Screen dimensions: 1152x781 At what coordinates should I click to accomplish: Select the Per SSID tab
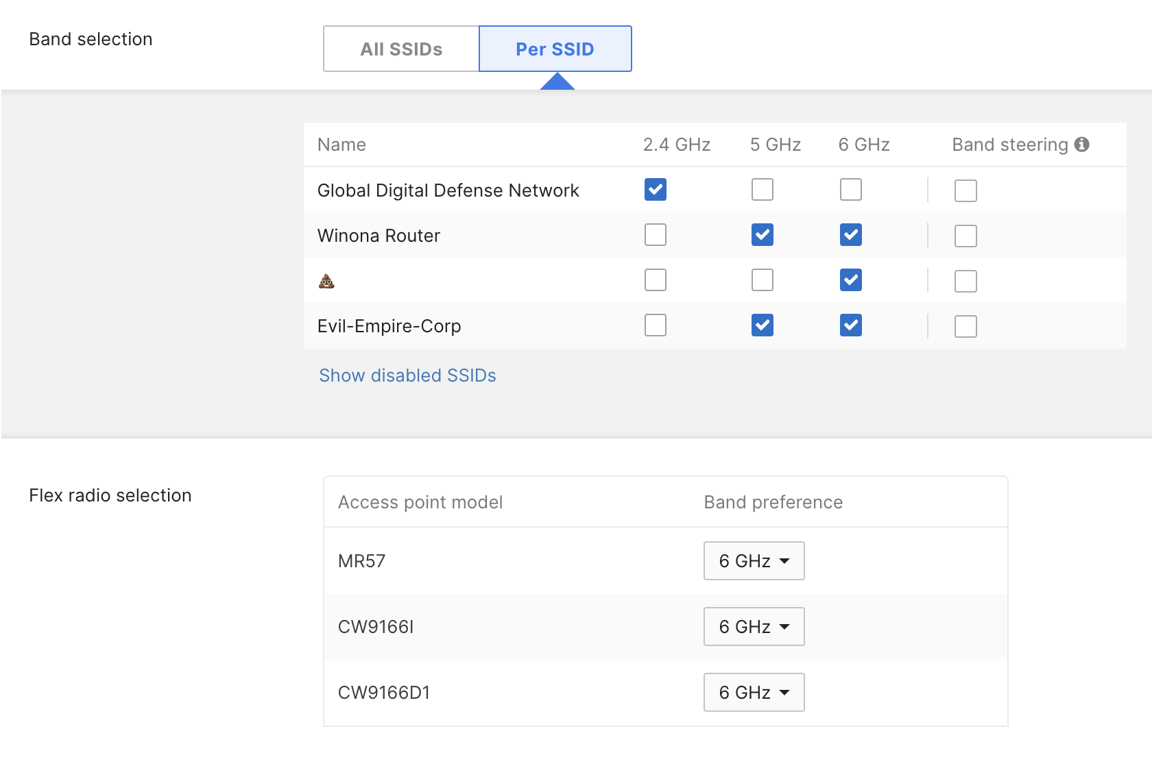click(555, 49)
